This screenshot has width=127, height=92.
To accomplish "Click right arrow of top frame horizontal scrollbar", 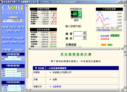I will (122, 49).
